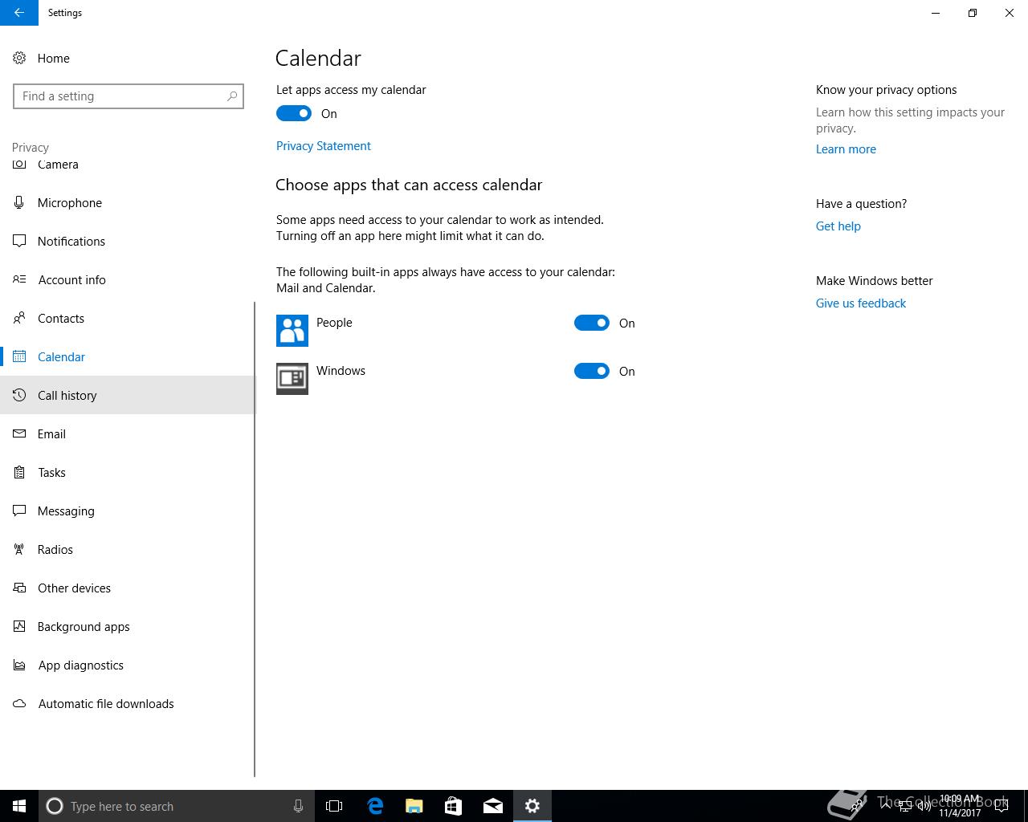Click the search magnifier icon in Find a setting
The height and width of the screenshot is (822, 1028).
click(x=232, y=96)
